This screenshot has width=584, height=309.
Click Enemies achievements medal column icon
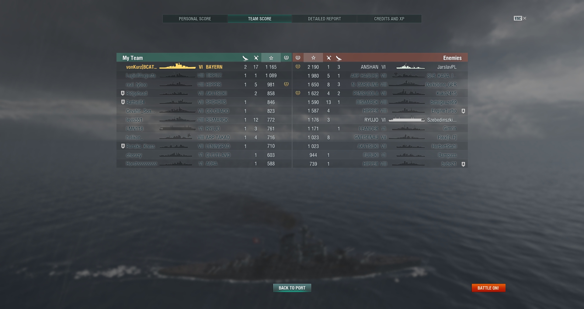pos(298,58)
